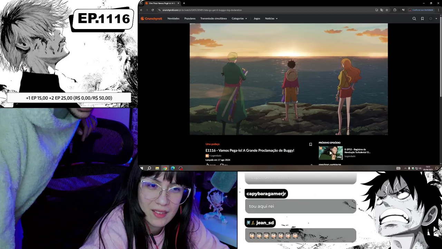Bookmark this page with the star icon
This screenshot has height=249, width=442.
click(x=387, y=10)
